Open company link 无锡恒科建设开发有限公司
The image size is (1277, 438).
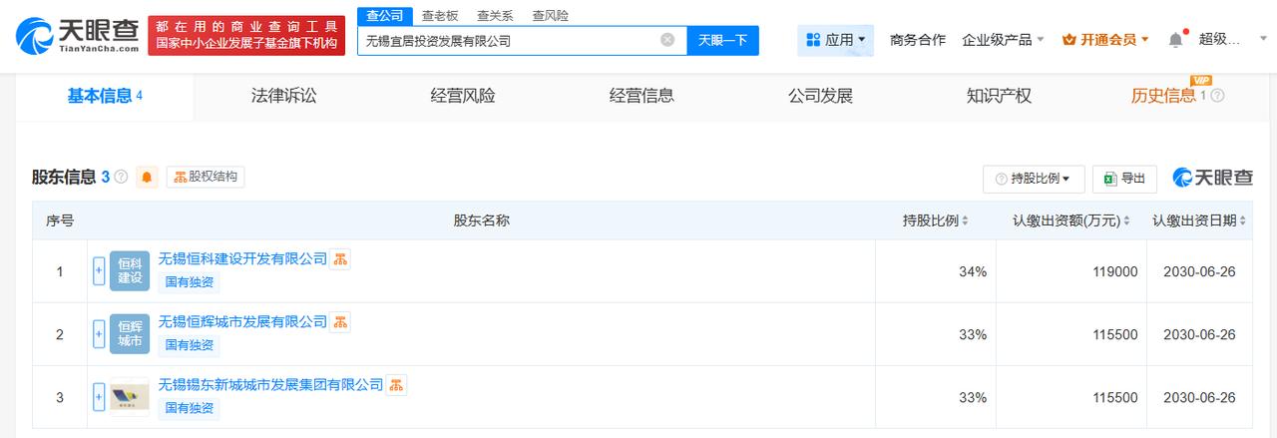242,258
